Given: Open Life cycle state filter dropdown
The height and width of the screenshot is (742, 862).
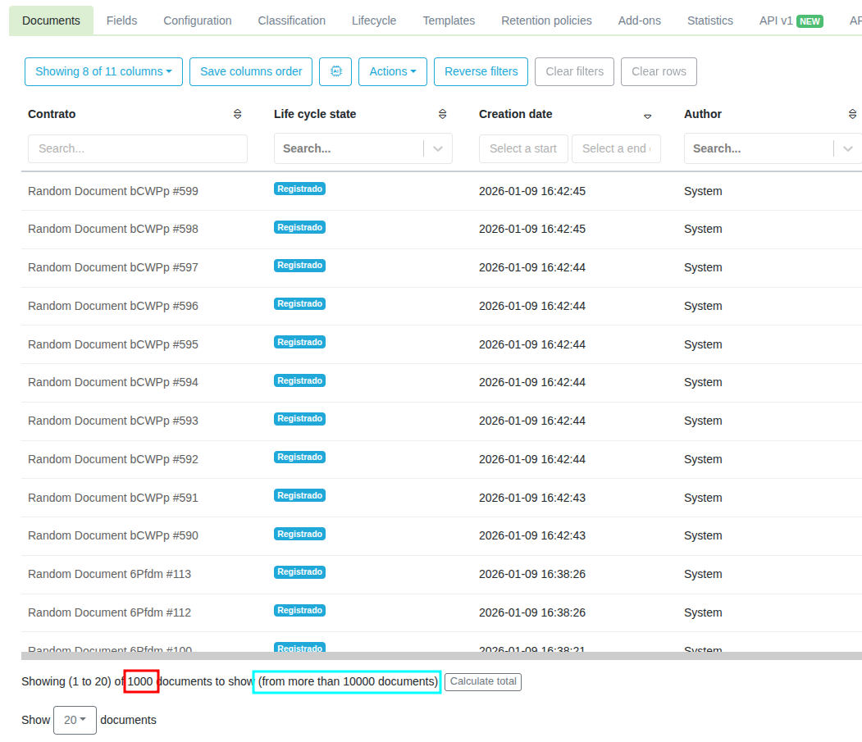Looking at the screenshot, I should (438, 148).
